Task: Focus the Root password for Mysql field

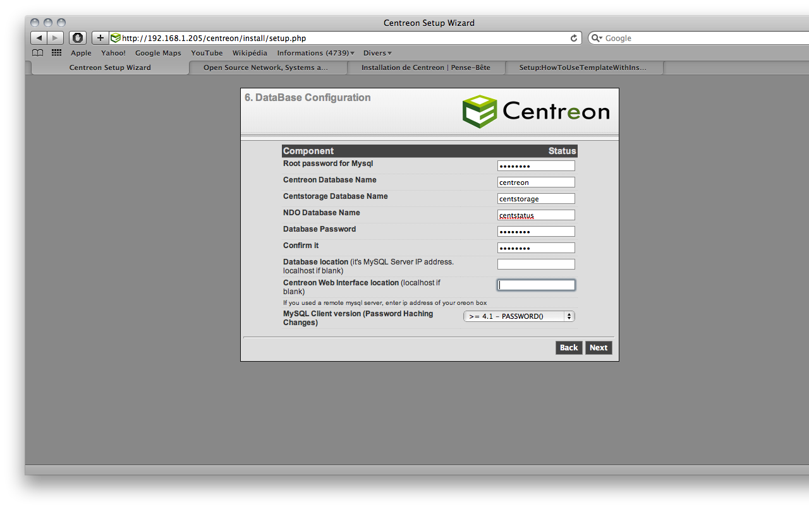Action: click(x=536, y=166)
